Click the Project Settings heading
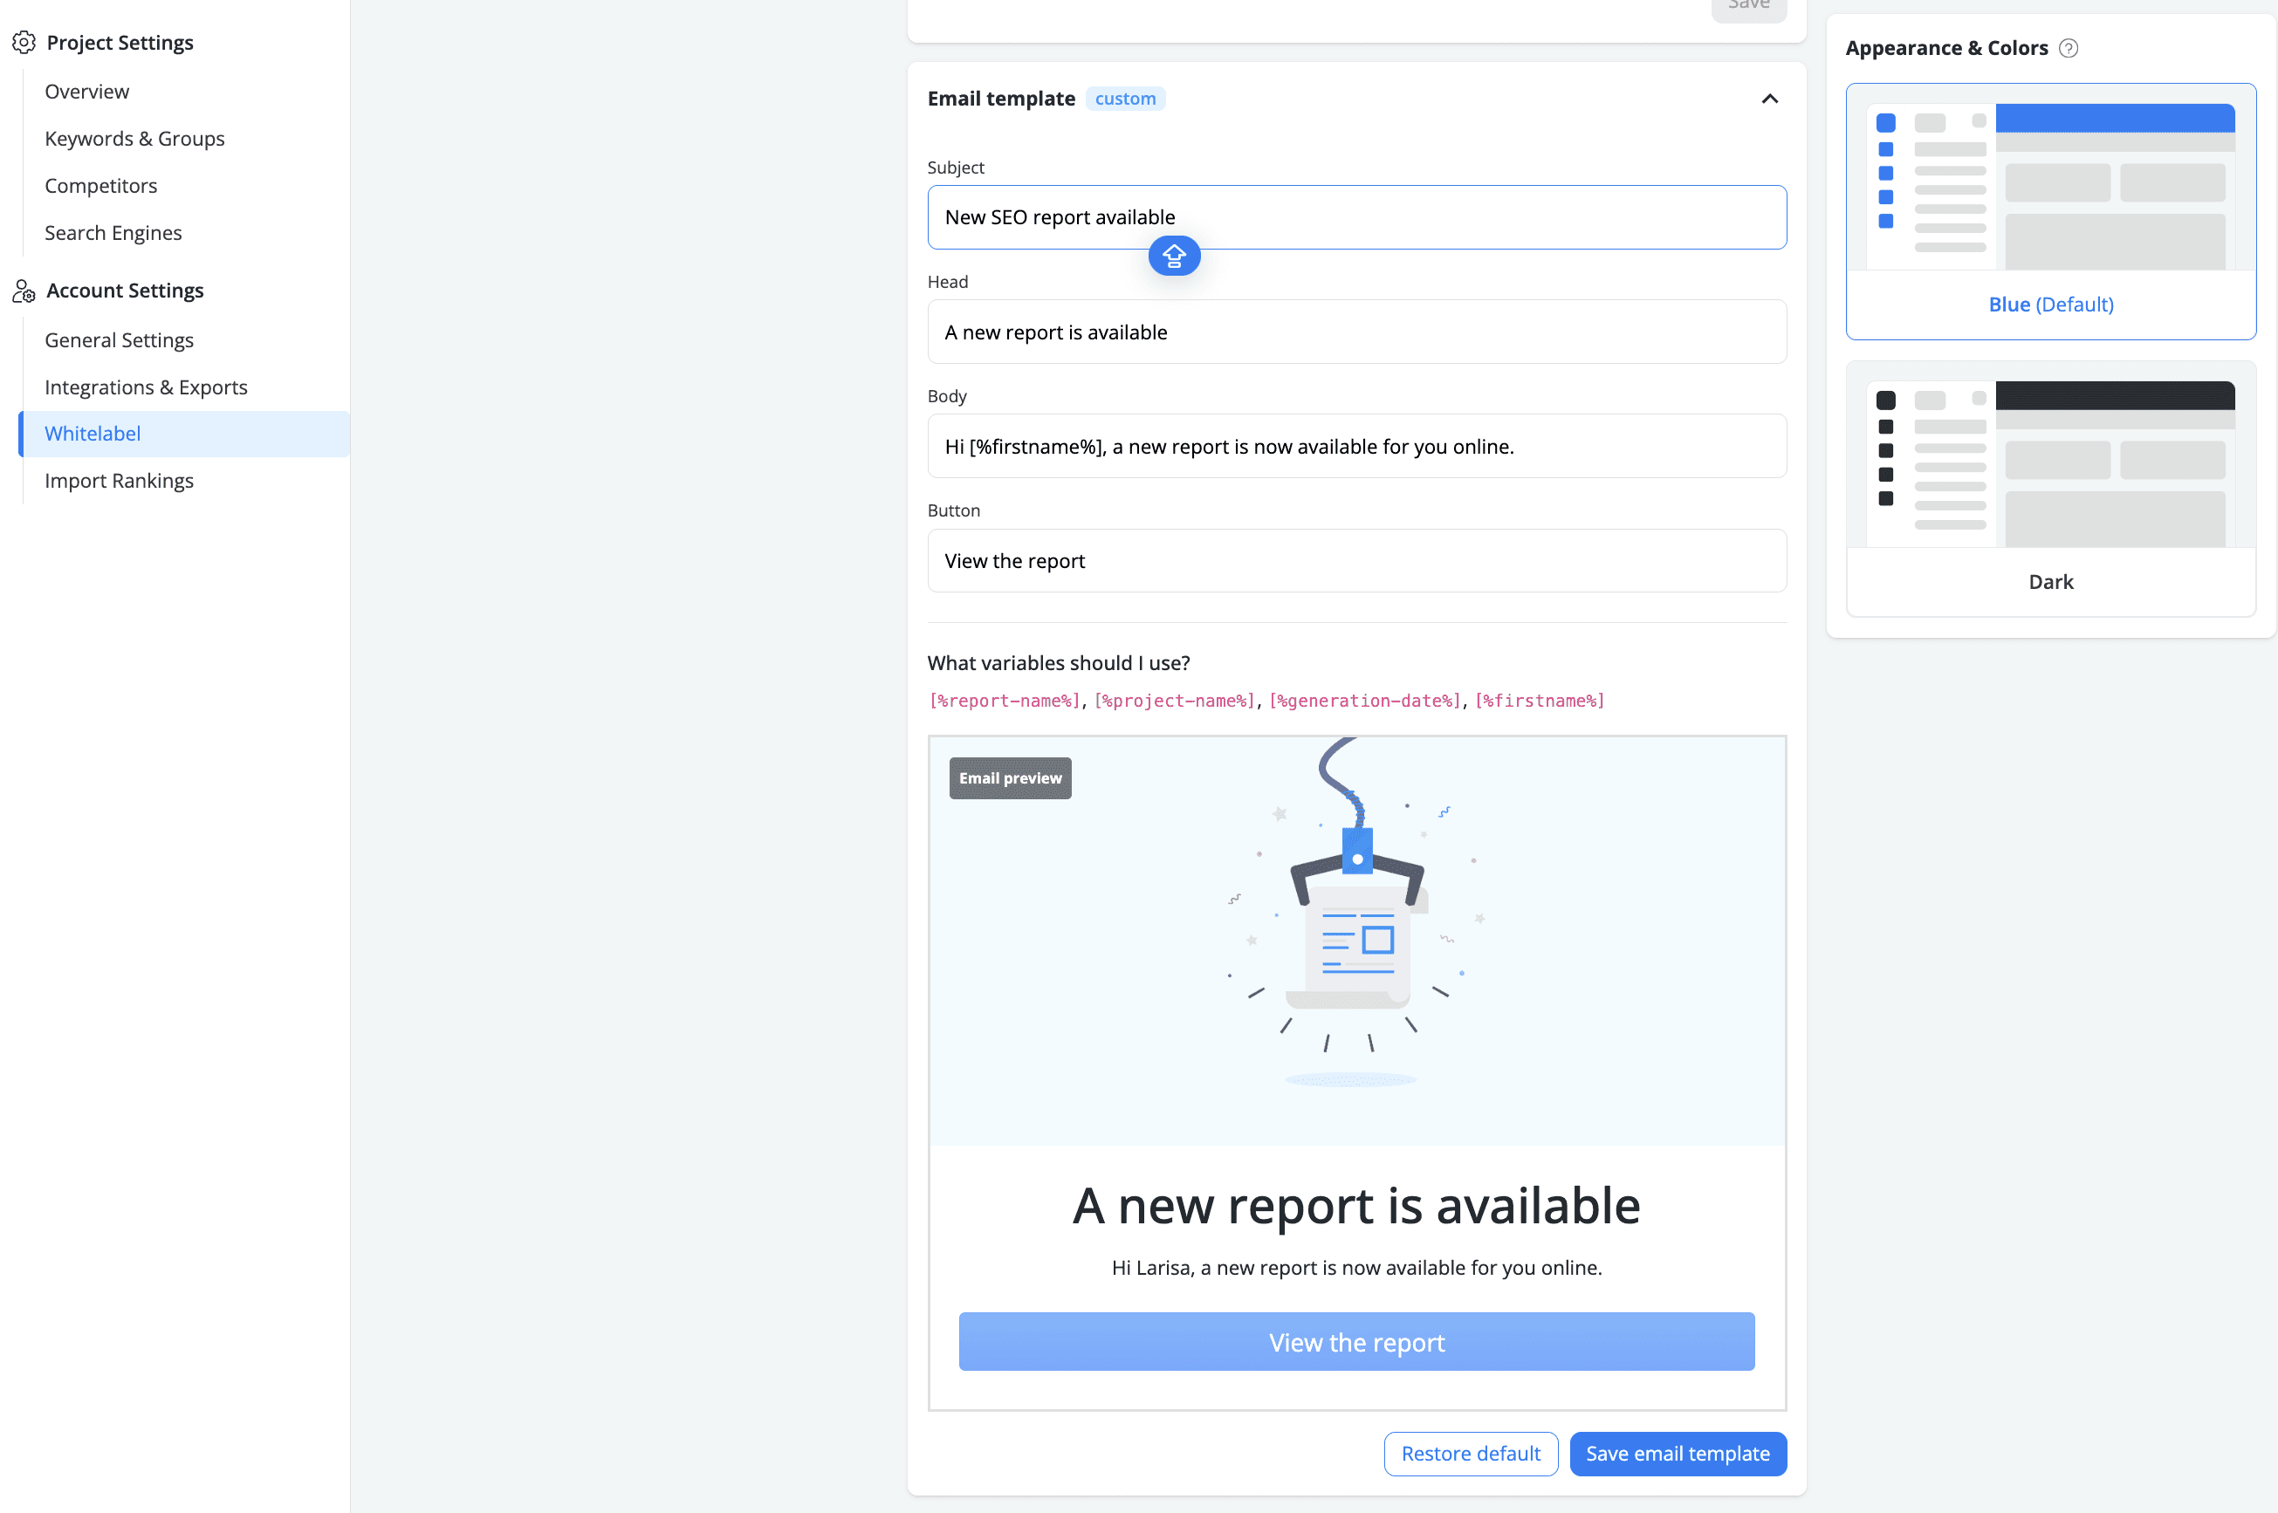The height and width of the screenshot is (1513, 2278). coord(120,43)
